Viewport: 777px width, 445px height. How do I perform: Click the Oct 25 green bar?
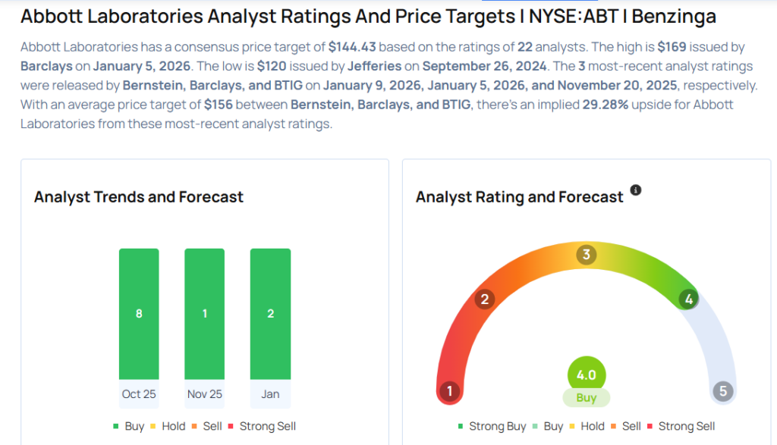[x=139, y=313]
